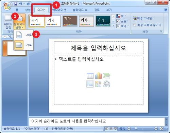Open the 삽입 ribbon tab
170x133 pixels.
(x=28, y=10)
